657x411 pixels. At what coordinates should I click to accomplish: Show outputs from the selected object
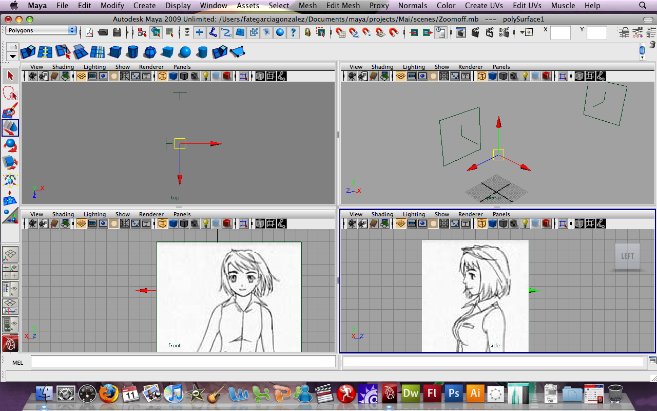click(427, 32)
